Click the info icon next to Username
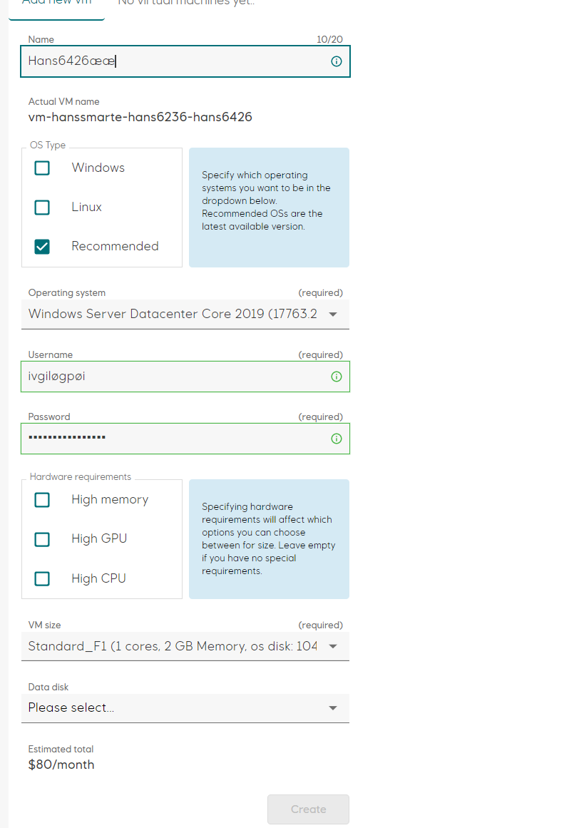 pos(336,377)
